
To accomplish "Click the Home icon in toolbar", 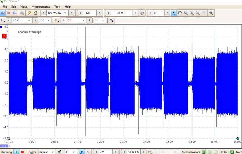I will point(35,13).
